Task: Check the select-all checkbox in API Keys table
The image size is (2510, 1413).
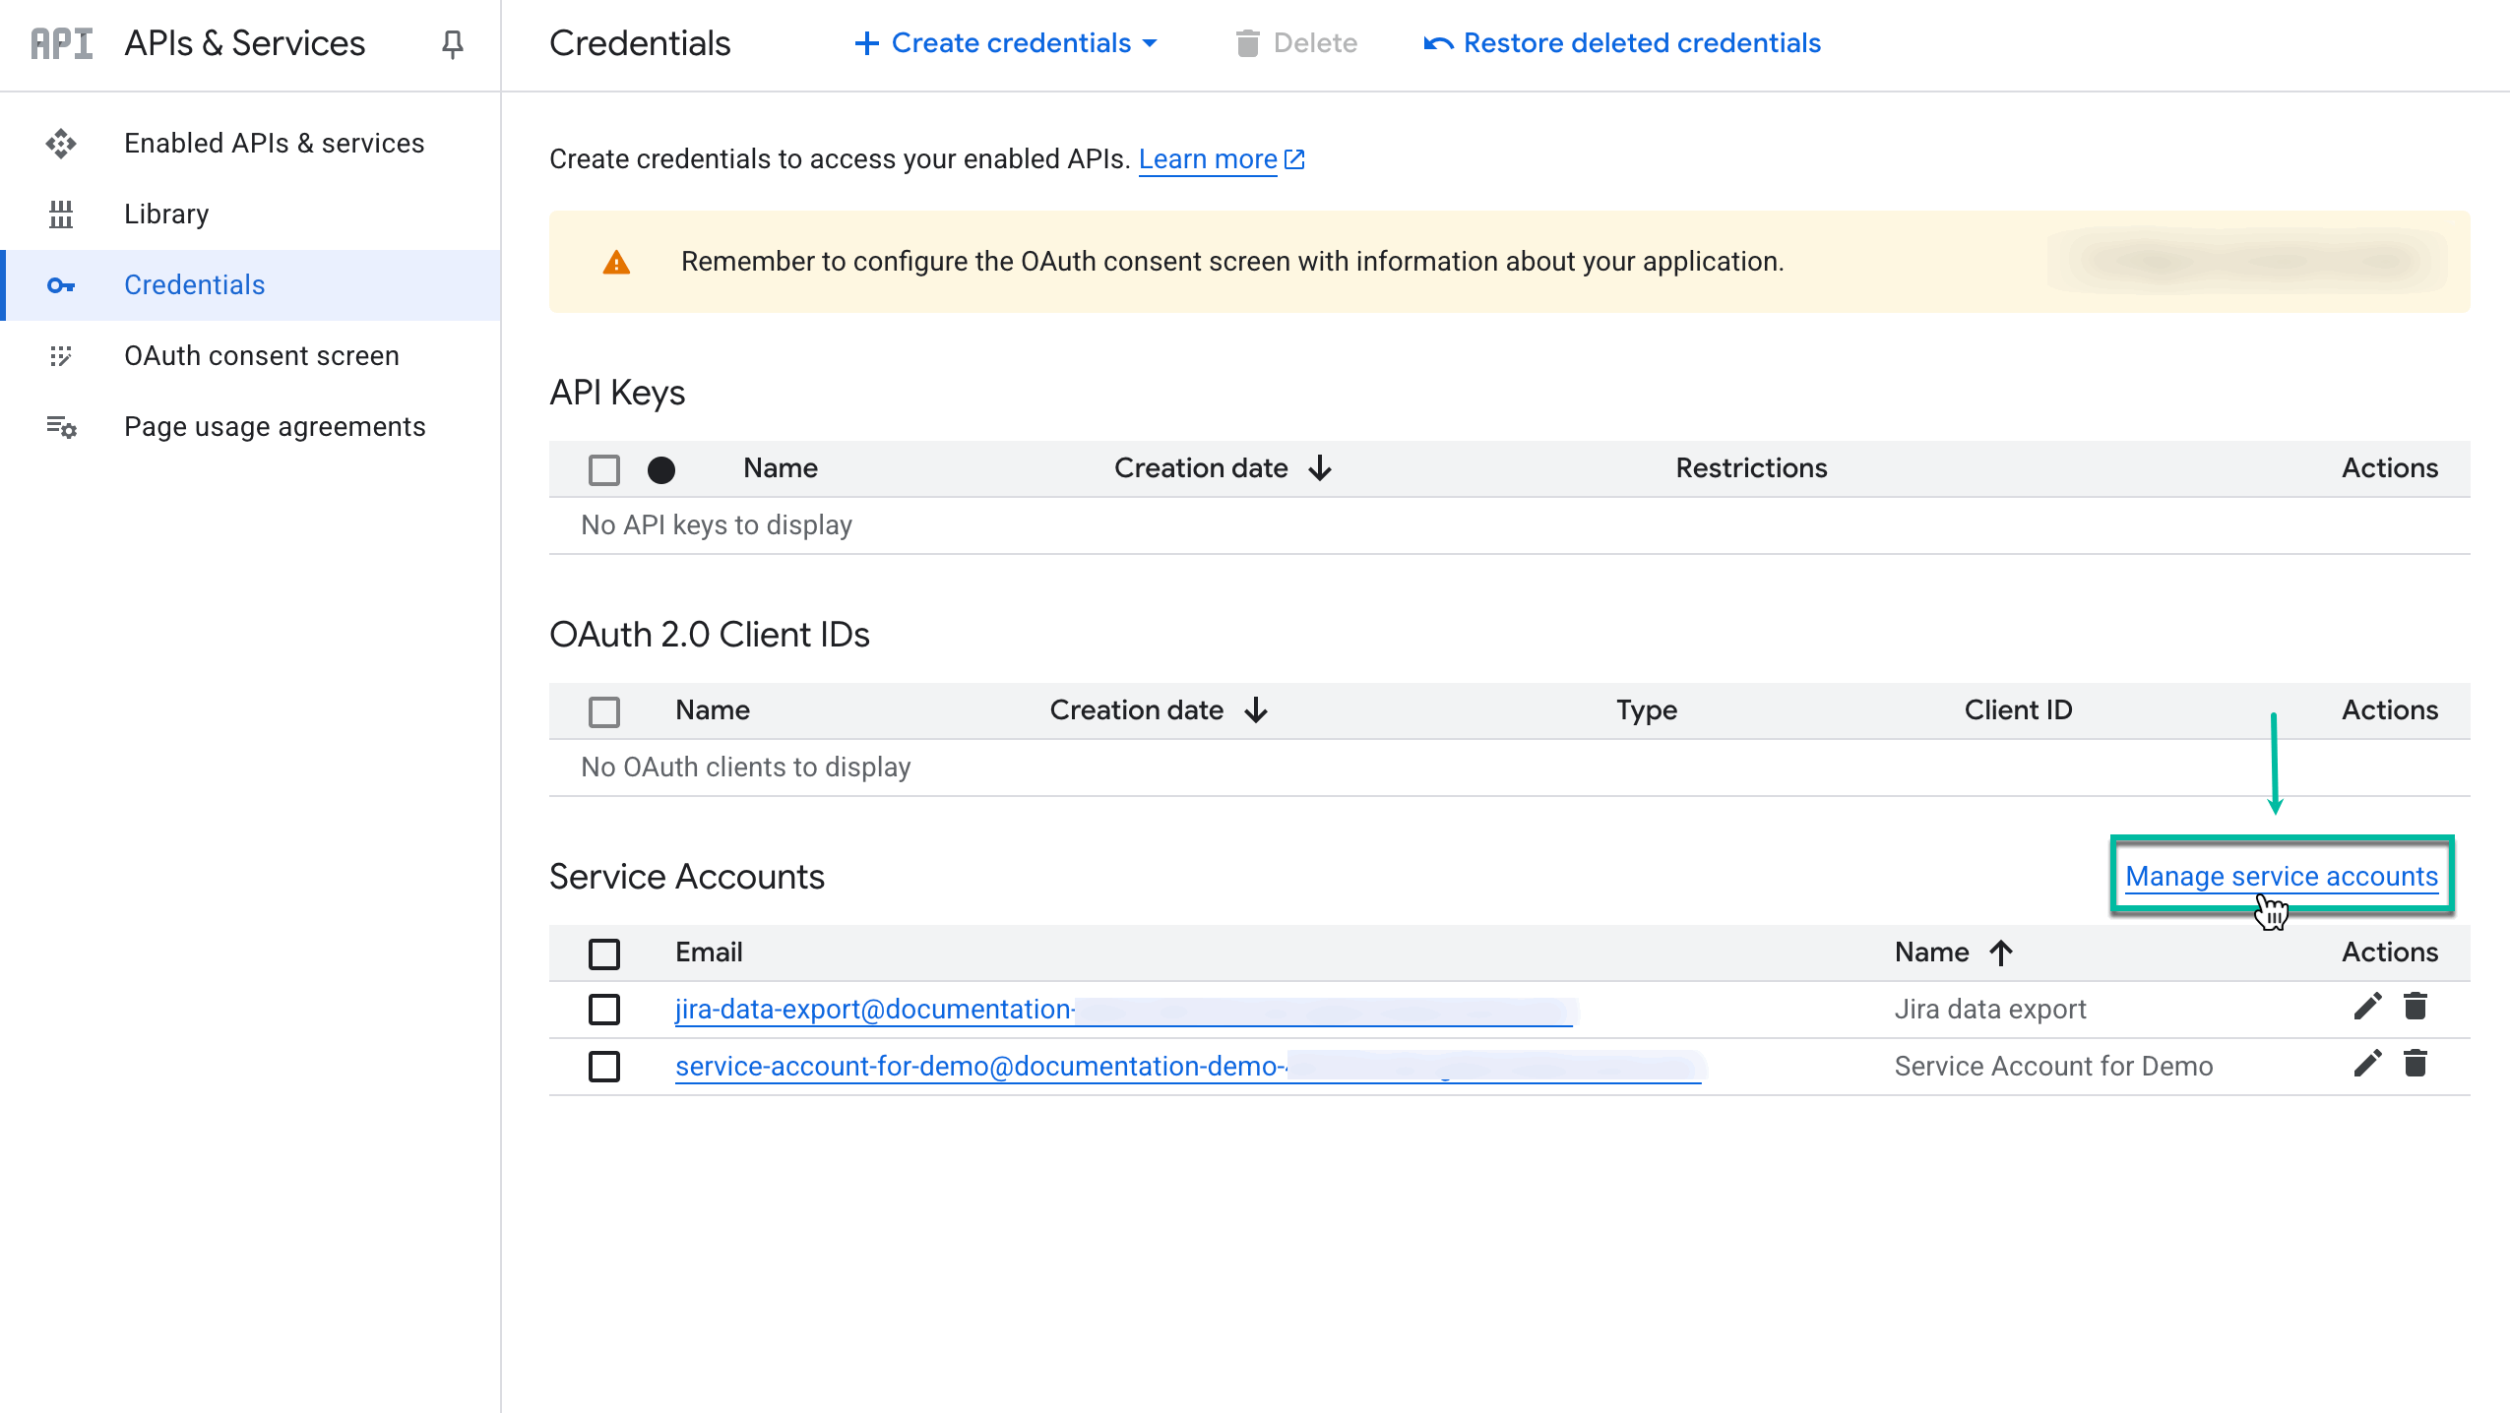Action: pyautogui.click(x=603, y=469)
